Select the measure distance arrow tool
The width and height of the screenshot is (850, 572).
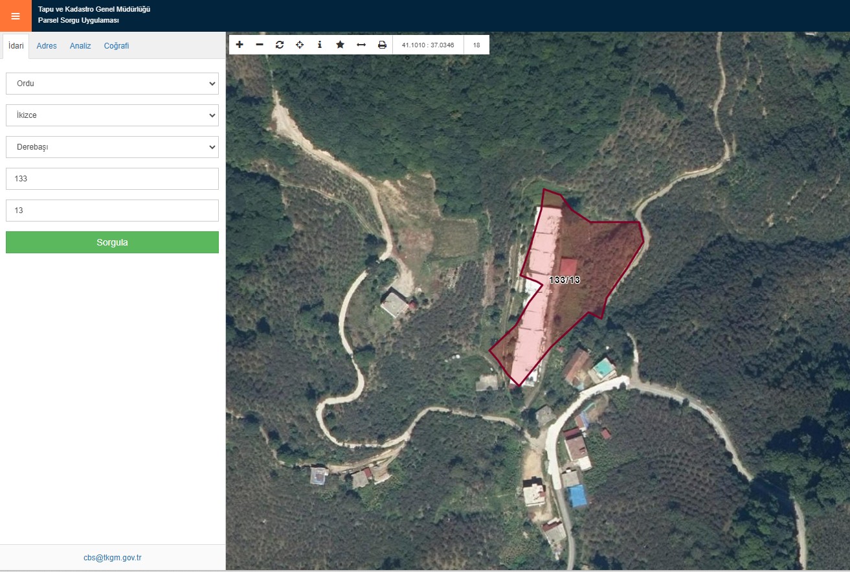[361, 45]
